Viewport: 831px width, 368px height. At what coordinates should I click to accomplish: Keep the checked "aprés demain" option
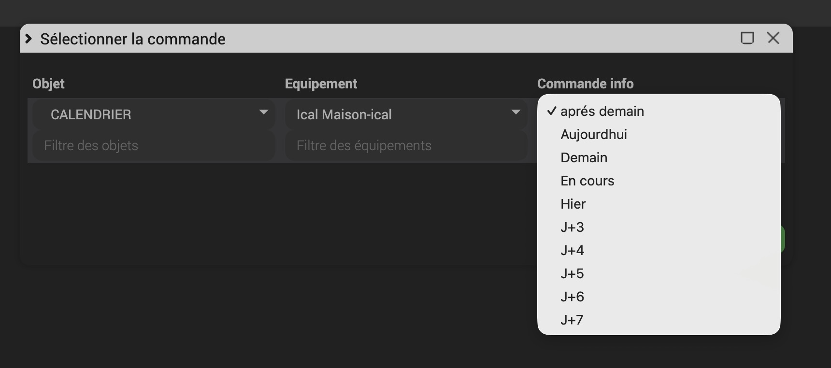pos(602,111)
